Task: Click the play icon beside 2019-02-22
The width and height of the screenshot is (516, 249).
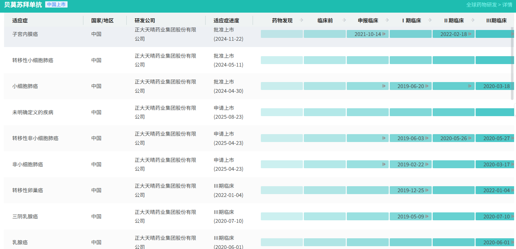Action: point(427,164)
